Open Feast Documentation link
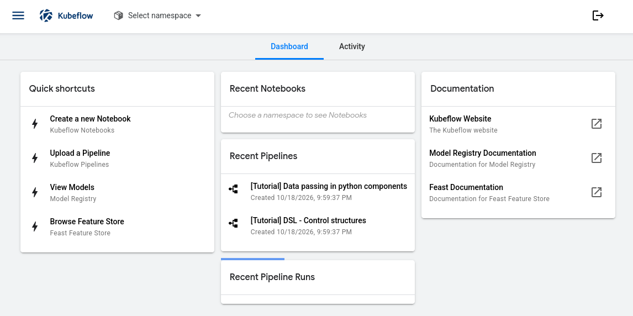Screen dimensions: 633x316 pyautogui.click(x=518, y=192)
